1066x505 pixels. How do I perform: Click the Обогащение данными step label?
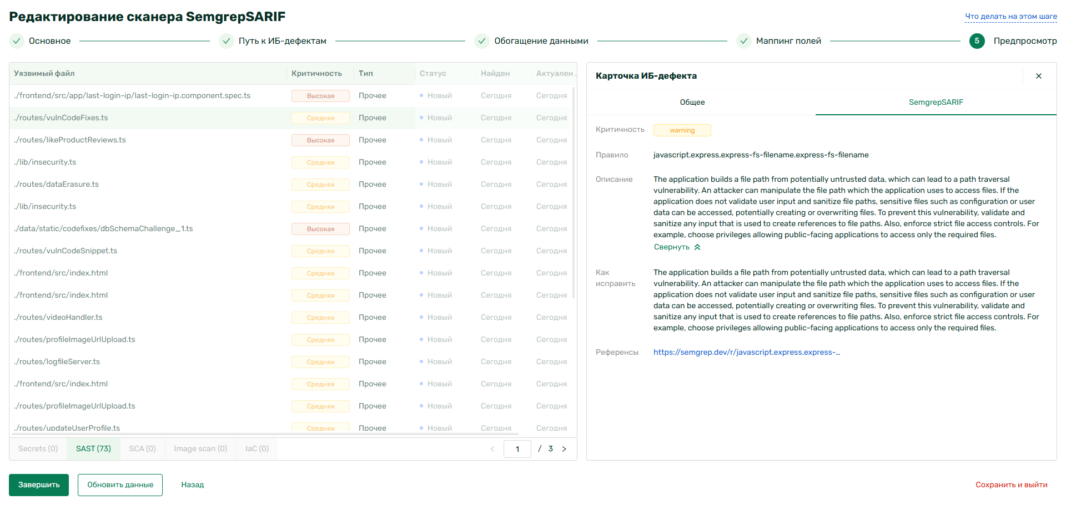541,41
